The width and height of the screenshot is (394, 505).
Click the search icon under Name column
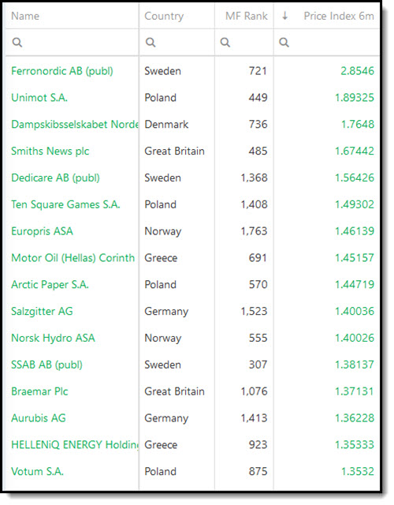coord(17,42)
